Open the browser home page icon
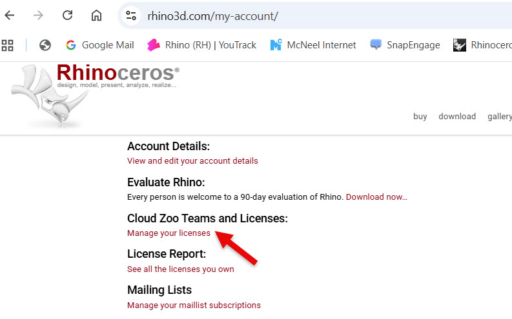This screenshot has height=319, width=512. (96, 15)
